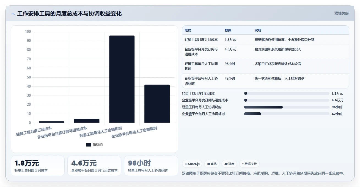Click x-axis label 企业级平台每月人工协调耗时
Viewport: 360px width, 187px height.
click(134, 132)
